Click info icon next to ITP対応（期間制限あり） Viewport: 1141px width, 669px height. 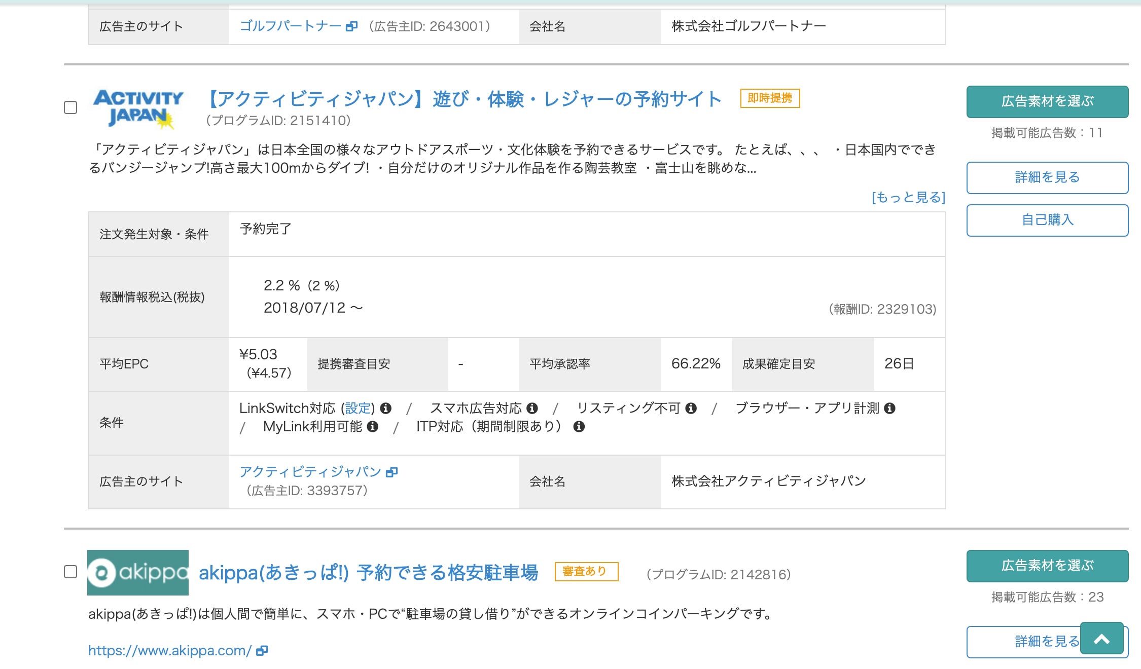pyautogui.click(x=579, y=426)
